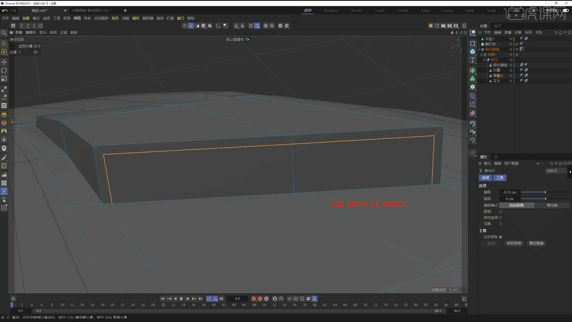
Task: Switch to 场次 tab
Action: click(497, 26)
